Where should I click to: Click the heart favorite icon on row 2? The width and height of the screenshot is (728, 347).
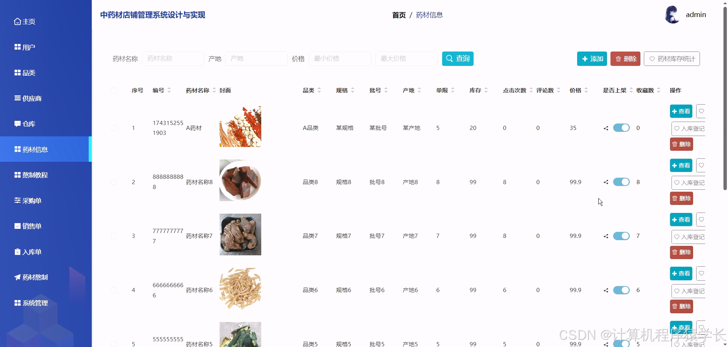click(702, 165)
